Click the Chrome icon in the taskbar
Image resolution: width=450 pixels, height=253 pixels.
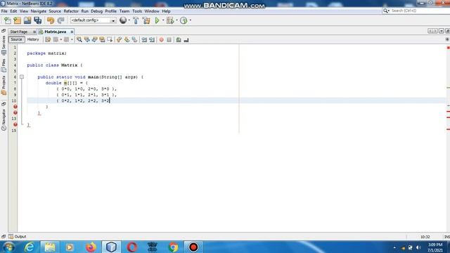(x=173, y=247)
